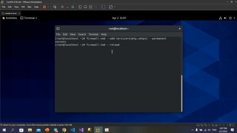Open VMware View menu
Image resolution: width=237 pixels, height=133 pixels.
pyautogui.click(x=16, y=7)
